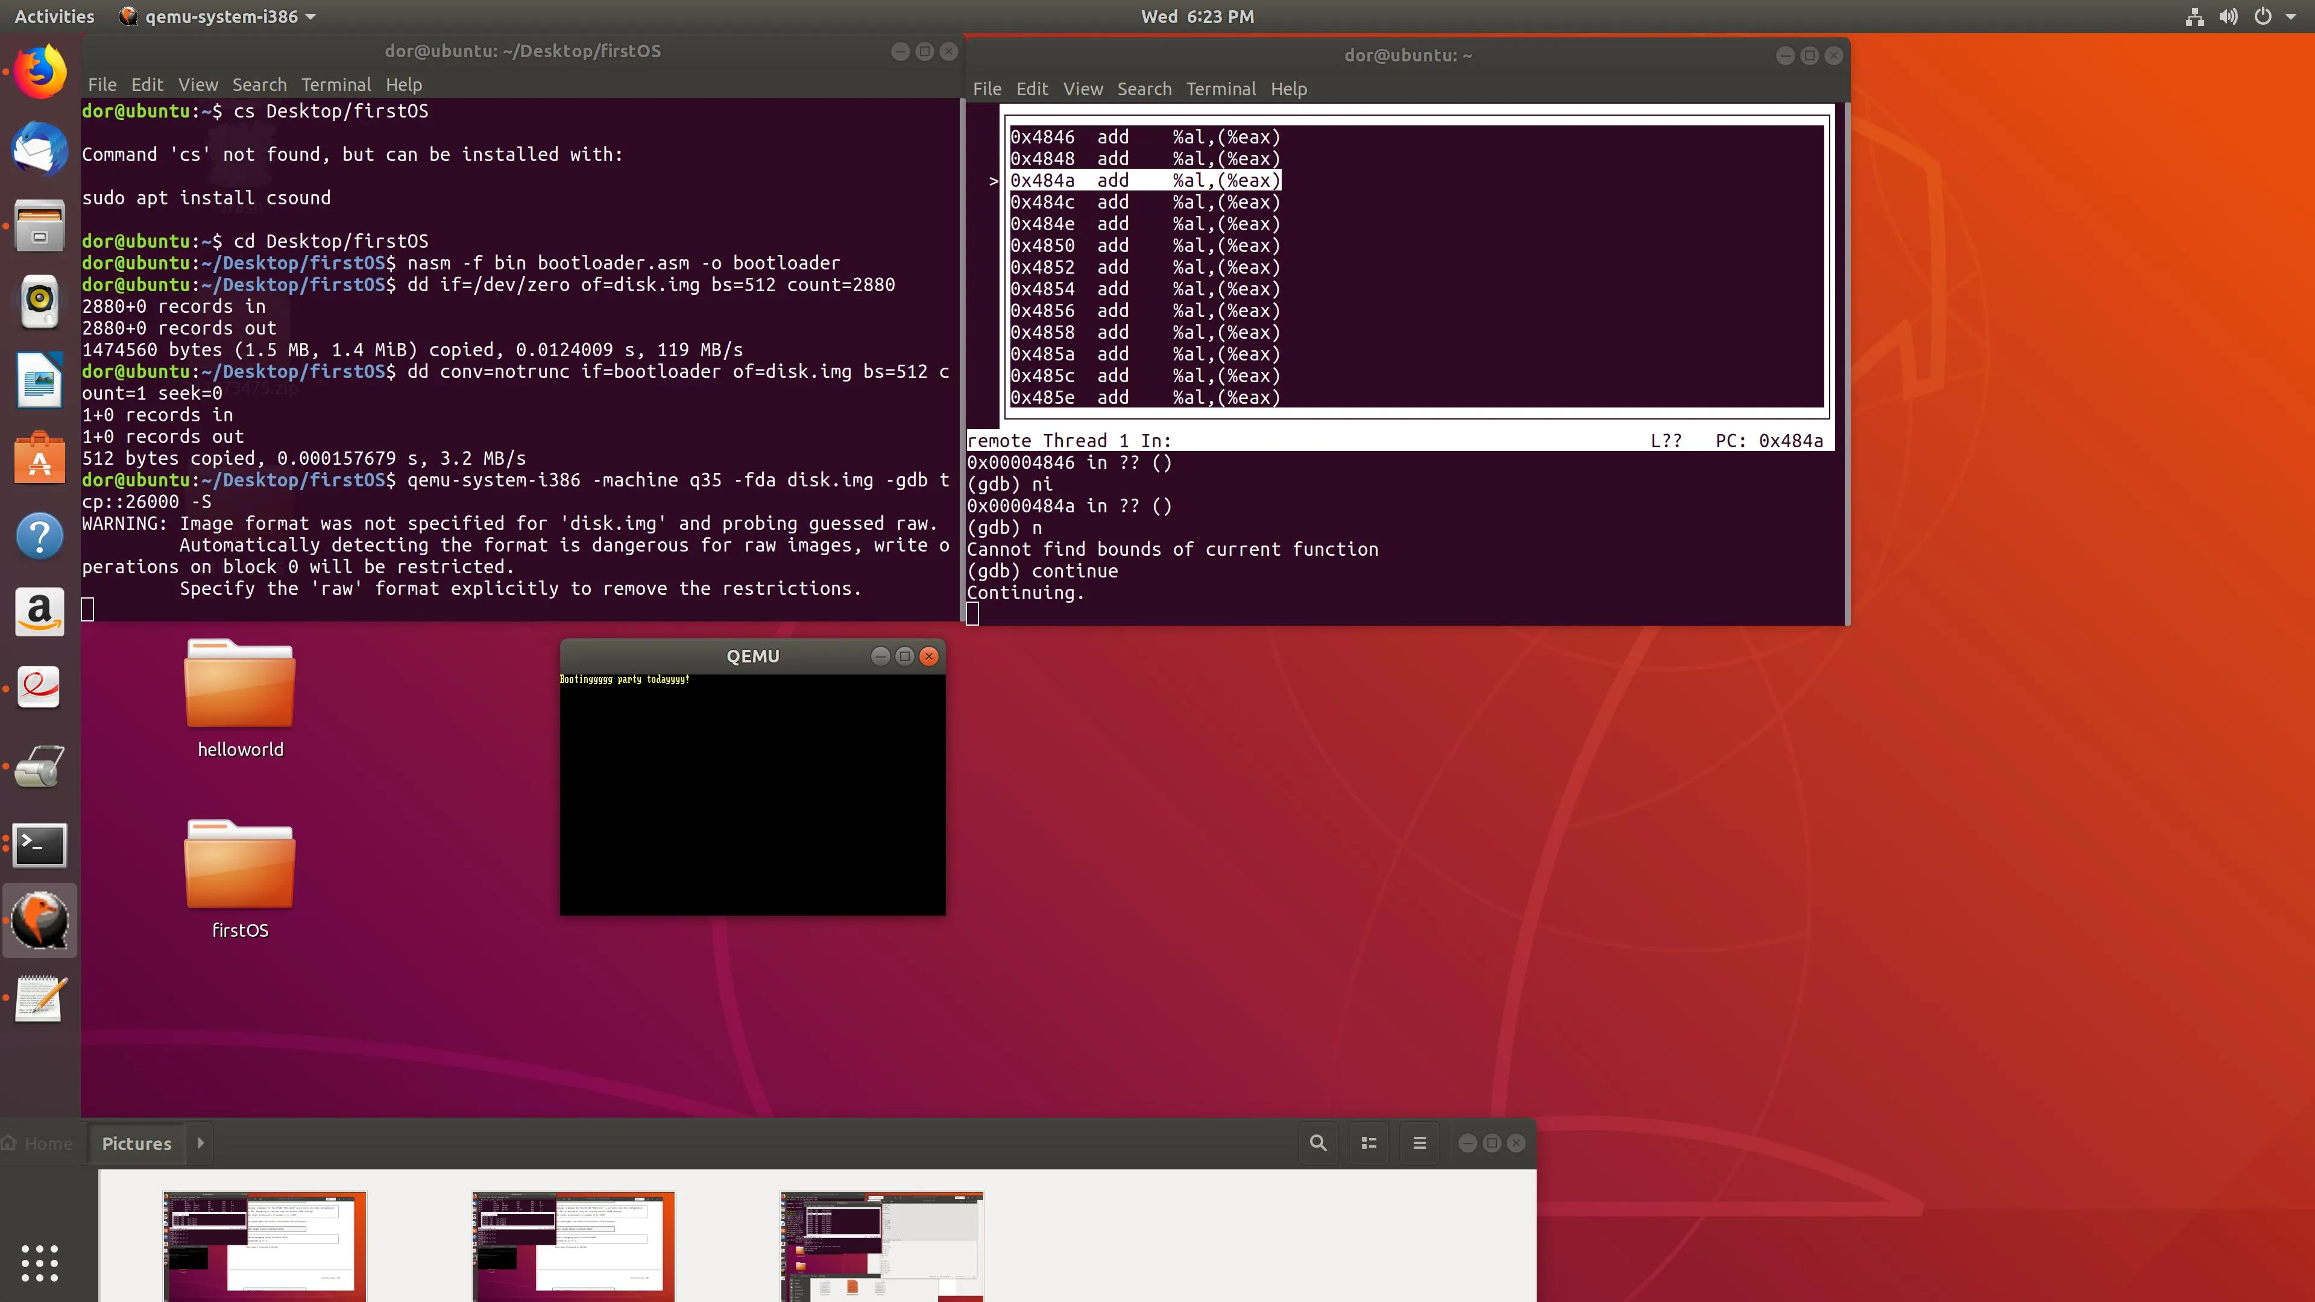Open Terminal menu in firstOS terminal
Image resolution: width=2315 pixels, height=1302 pixels.
click(335, 84)
